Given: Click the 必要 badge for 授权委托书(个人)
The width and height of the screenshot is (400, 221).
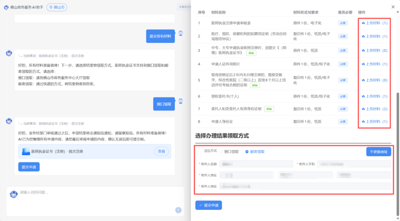Looking at the screenshot, I should pos(343,96).
